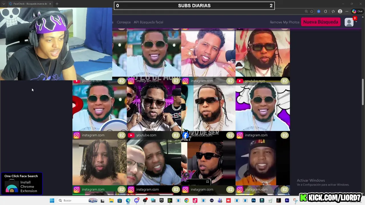Click the page vertical scrollbar thumb

[363, 91]
